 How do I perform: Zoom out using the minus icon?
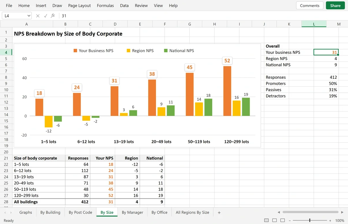pos(290,221)
